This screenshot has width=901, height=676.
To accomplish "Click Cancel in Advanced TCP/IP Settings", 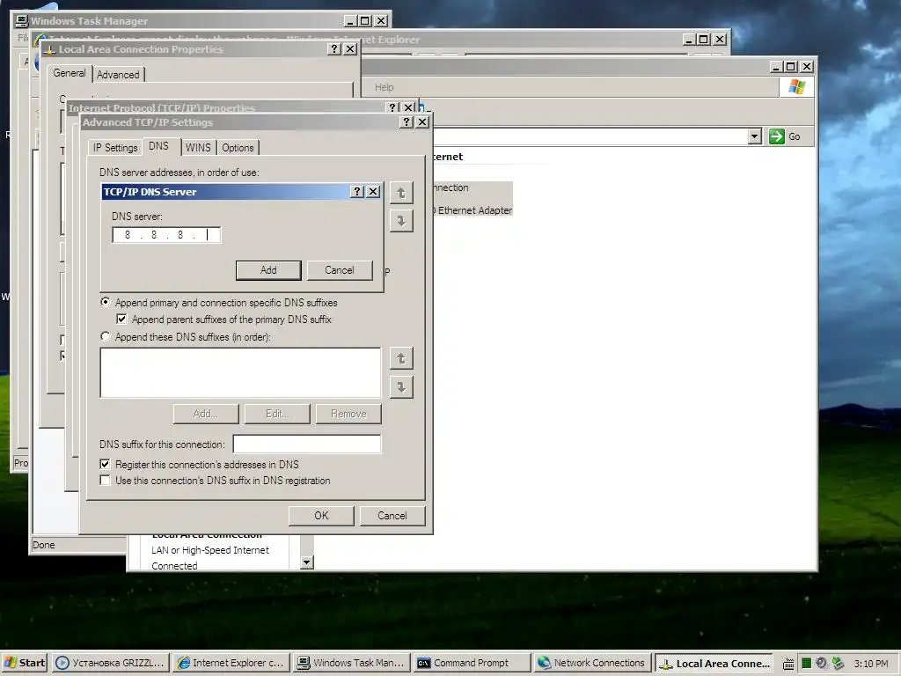I will tap(392, 516).
